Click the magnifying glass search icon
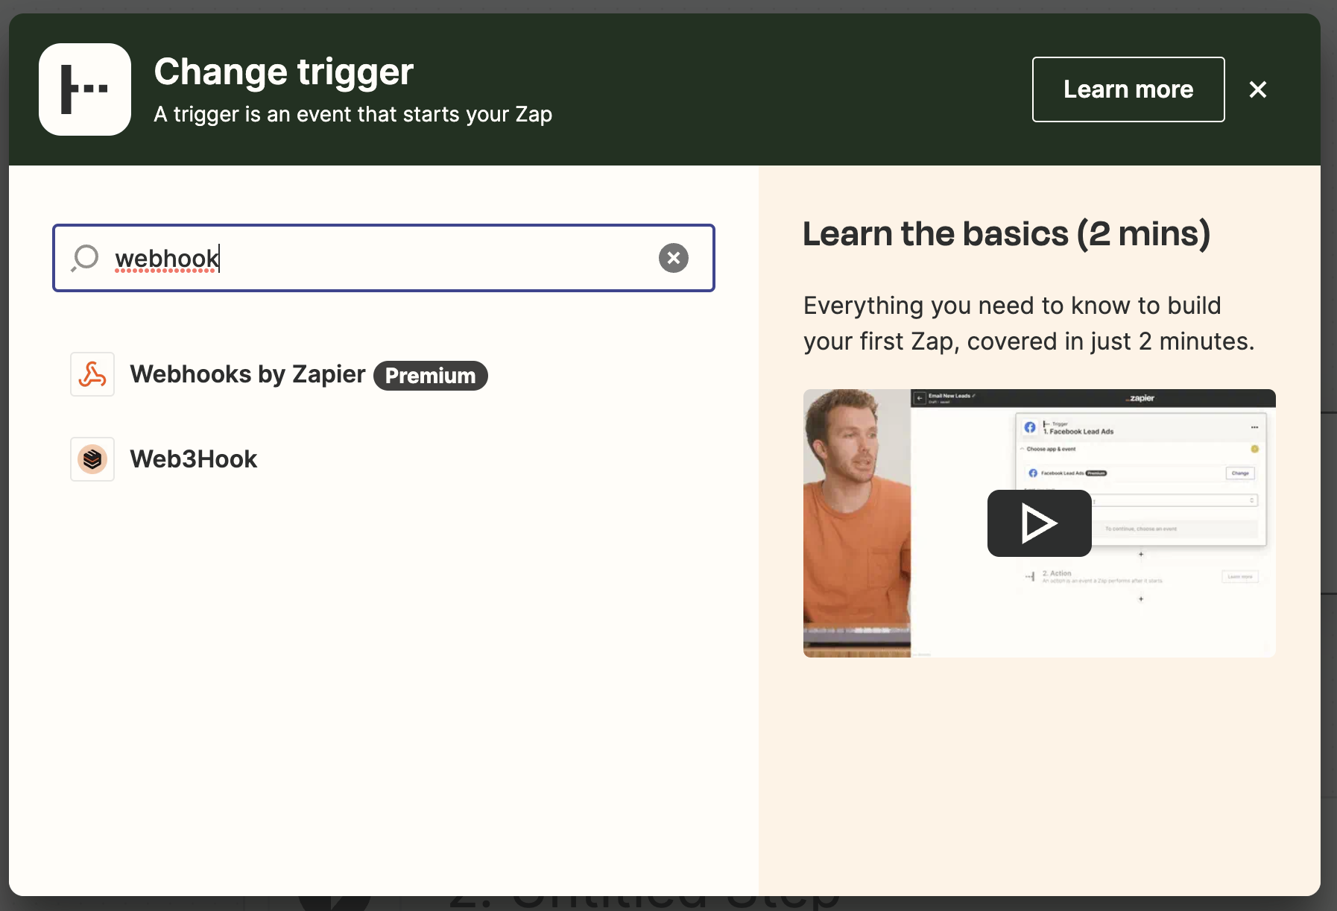Image resolution: width=1337 pixels, height=911 pixels. pyautogui.click(x=86, y=258)
